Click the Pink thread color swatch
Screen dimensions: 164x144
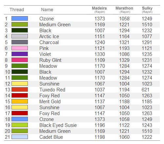click(x=20, y=48)
